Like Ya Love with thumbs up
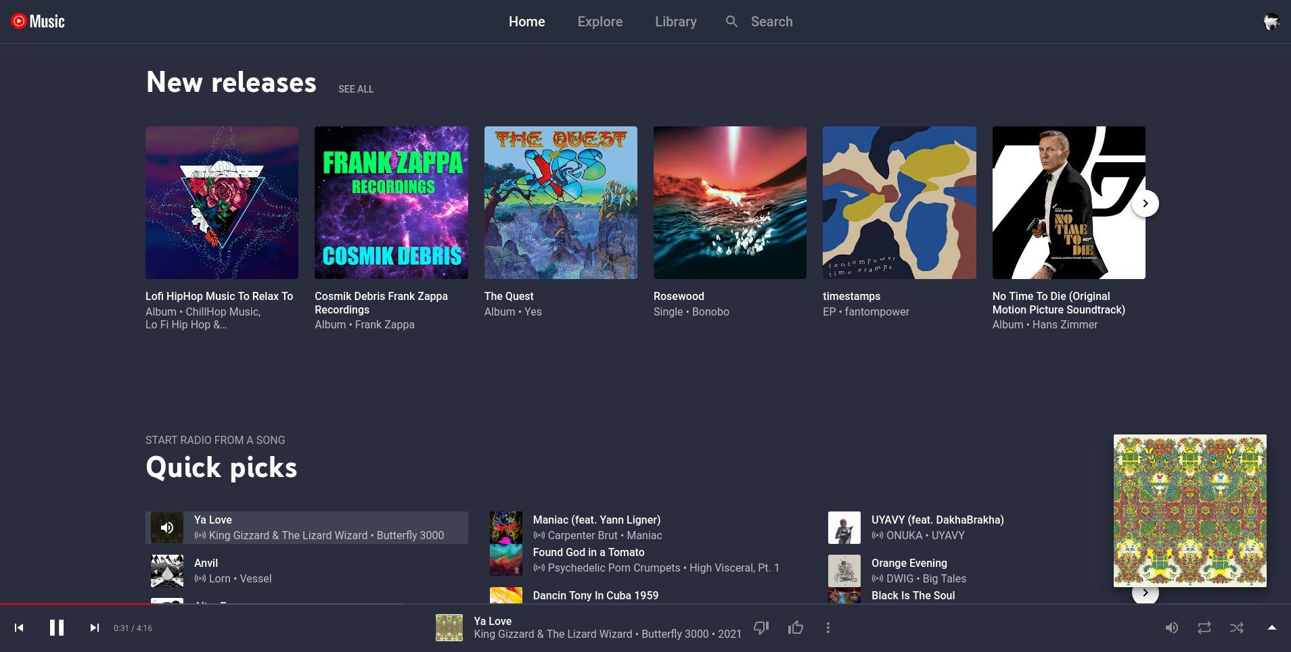This screenshot has height=652, width=1291. [x=796, y=628]
